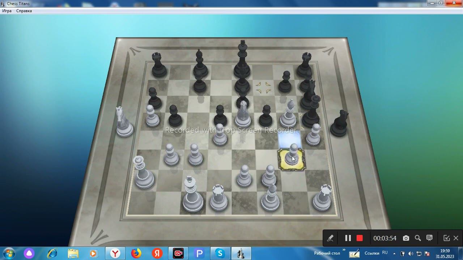Viewport: 463px width, 260px height.
Task: Switch to Yandex Browser in taskbar
Action: 115,253
